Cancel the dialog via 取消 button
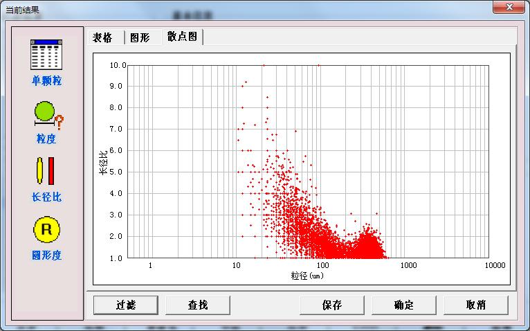This screenshot has width=530, height=331. click(475, 305)
